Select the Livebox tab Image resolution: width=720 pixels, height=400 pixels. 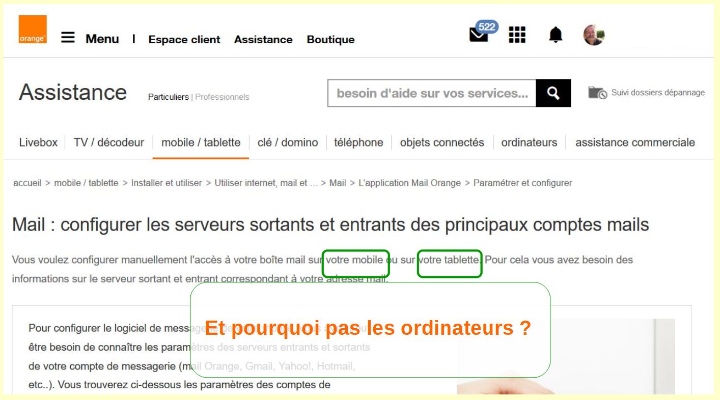point(38,142)
